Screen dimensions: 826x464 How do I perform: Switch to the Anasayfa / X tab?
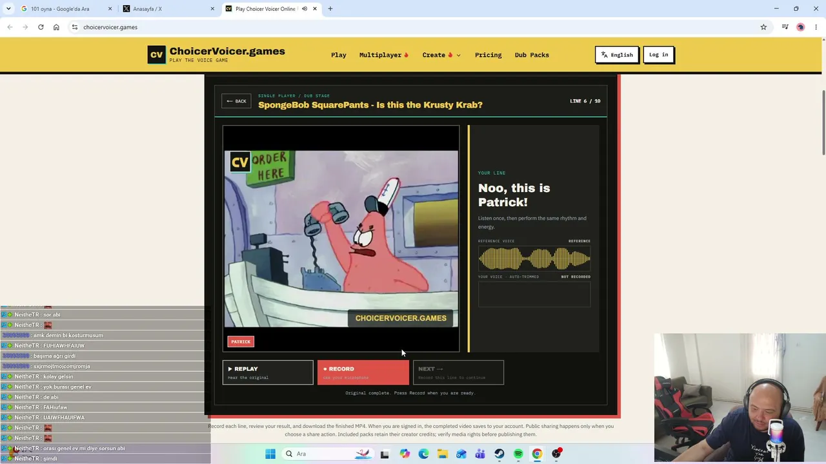(168, 9)
